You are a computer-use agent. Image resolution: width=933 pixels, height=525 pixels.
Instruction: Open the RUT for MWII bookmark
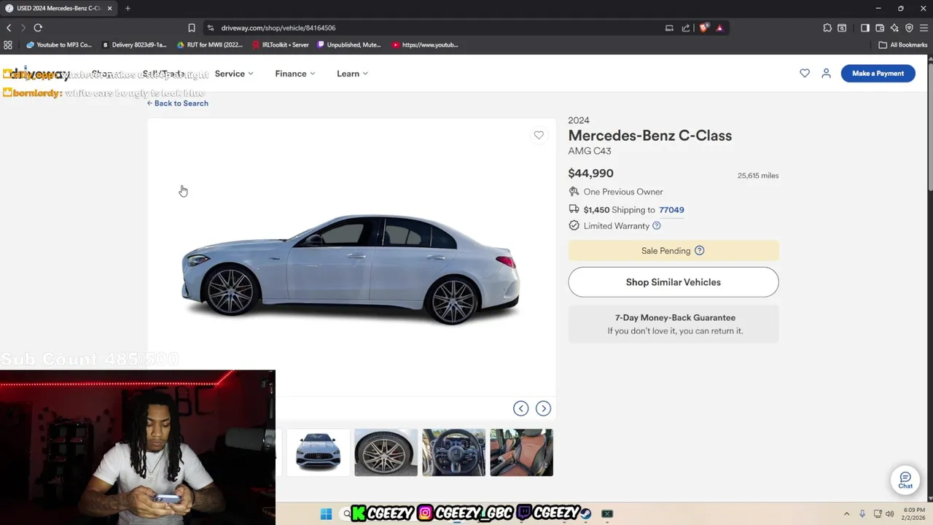[210, 44]
